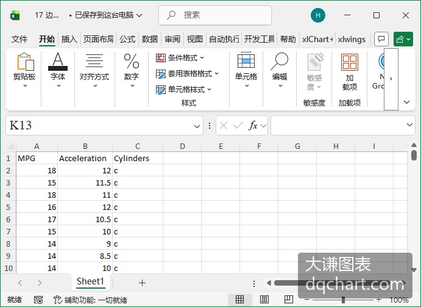Click the sheet tab options dots
This screenshot has height=307, width=421.
[x=254, y=283]
